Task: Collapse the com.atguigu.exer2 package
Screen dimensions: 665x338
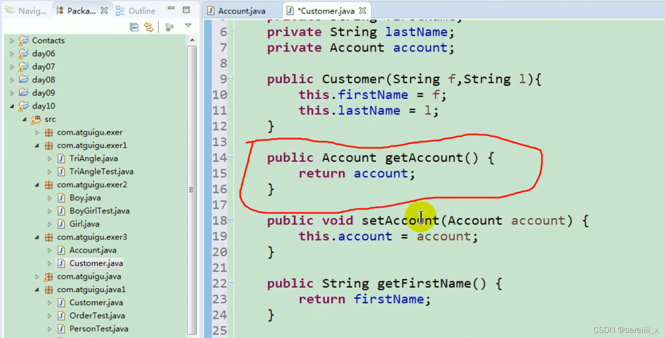Action: click(37, 185)
